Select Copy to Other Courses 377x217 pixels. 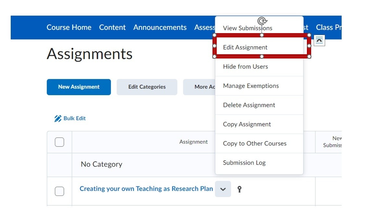[255, 143]
